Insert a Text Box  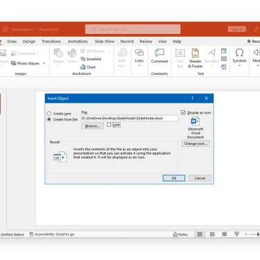click(x=180, y=58)
